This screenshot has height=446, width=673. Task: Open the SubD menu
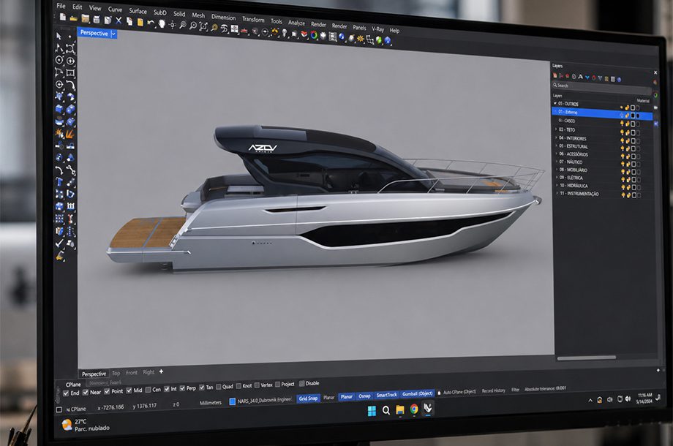pos(159,12)
